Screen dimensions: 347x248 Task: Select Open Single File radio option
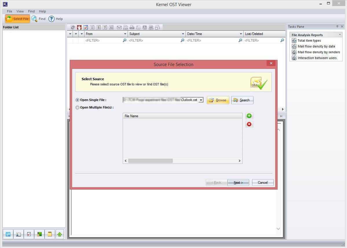point(77,100)
